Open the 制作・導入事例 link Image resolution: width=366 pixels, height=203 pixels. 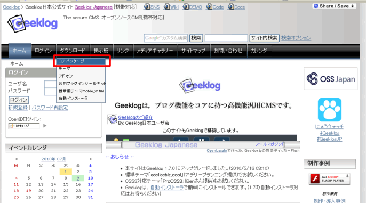tap(329, 200)
